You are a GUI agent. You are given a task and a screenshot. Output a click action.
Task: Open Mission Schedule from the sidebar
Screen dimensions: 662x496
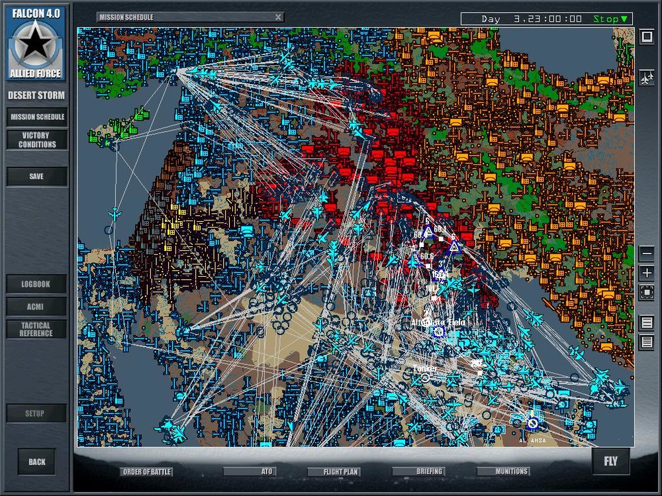[x=37, y=117]
